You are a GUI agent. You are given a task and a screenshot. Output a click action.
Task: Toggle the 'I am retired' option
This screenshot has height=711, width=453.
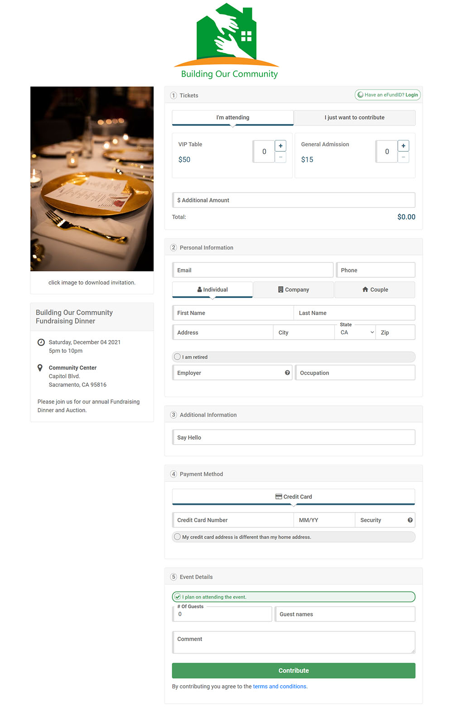178,357
